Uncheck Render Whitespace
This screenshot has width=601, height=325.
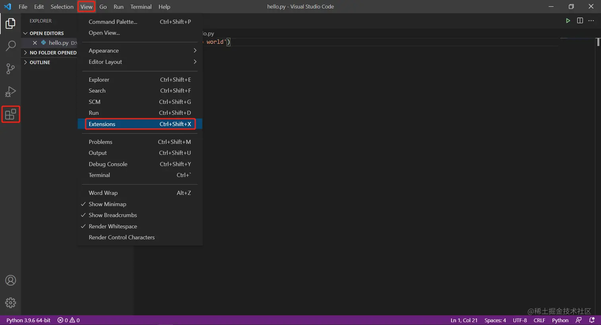(140, 226)
